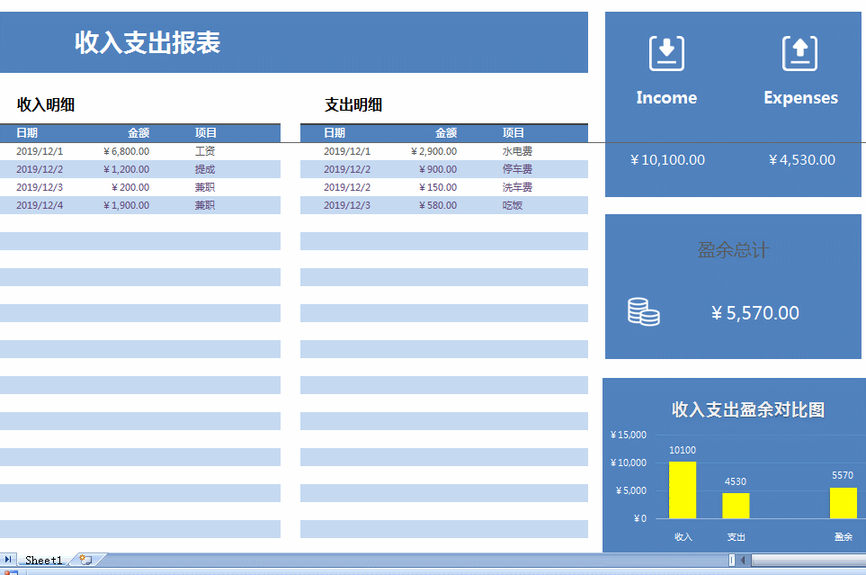The image size is (866, 575).
Task: Select the 兼职 cell in 2019/12/3 row
Action: (205, 187)
